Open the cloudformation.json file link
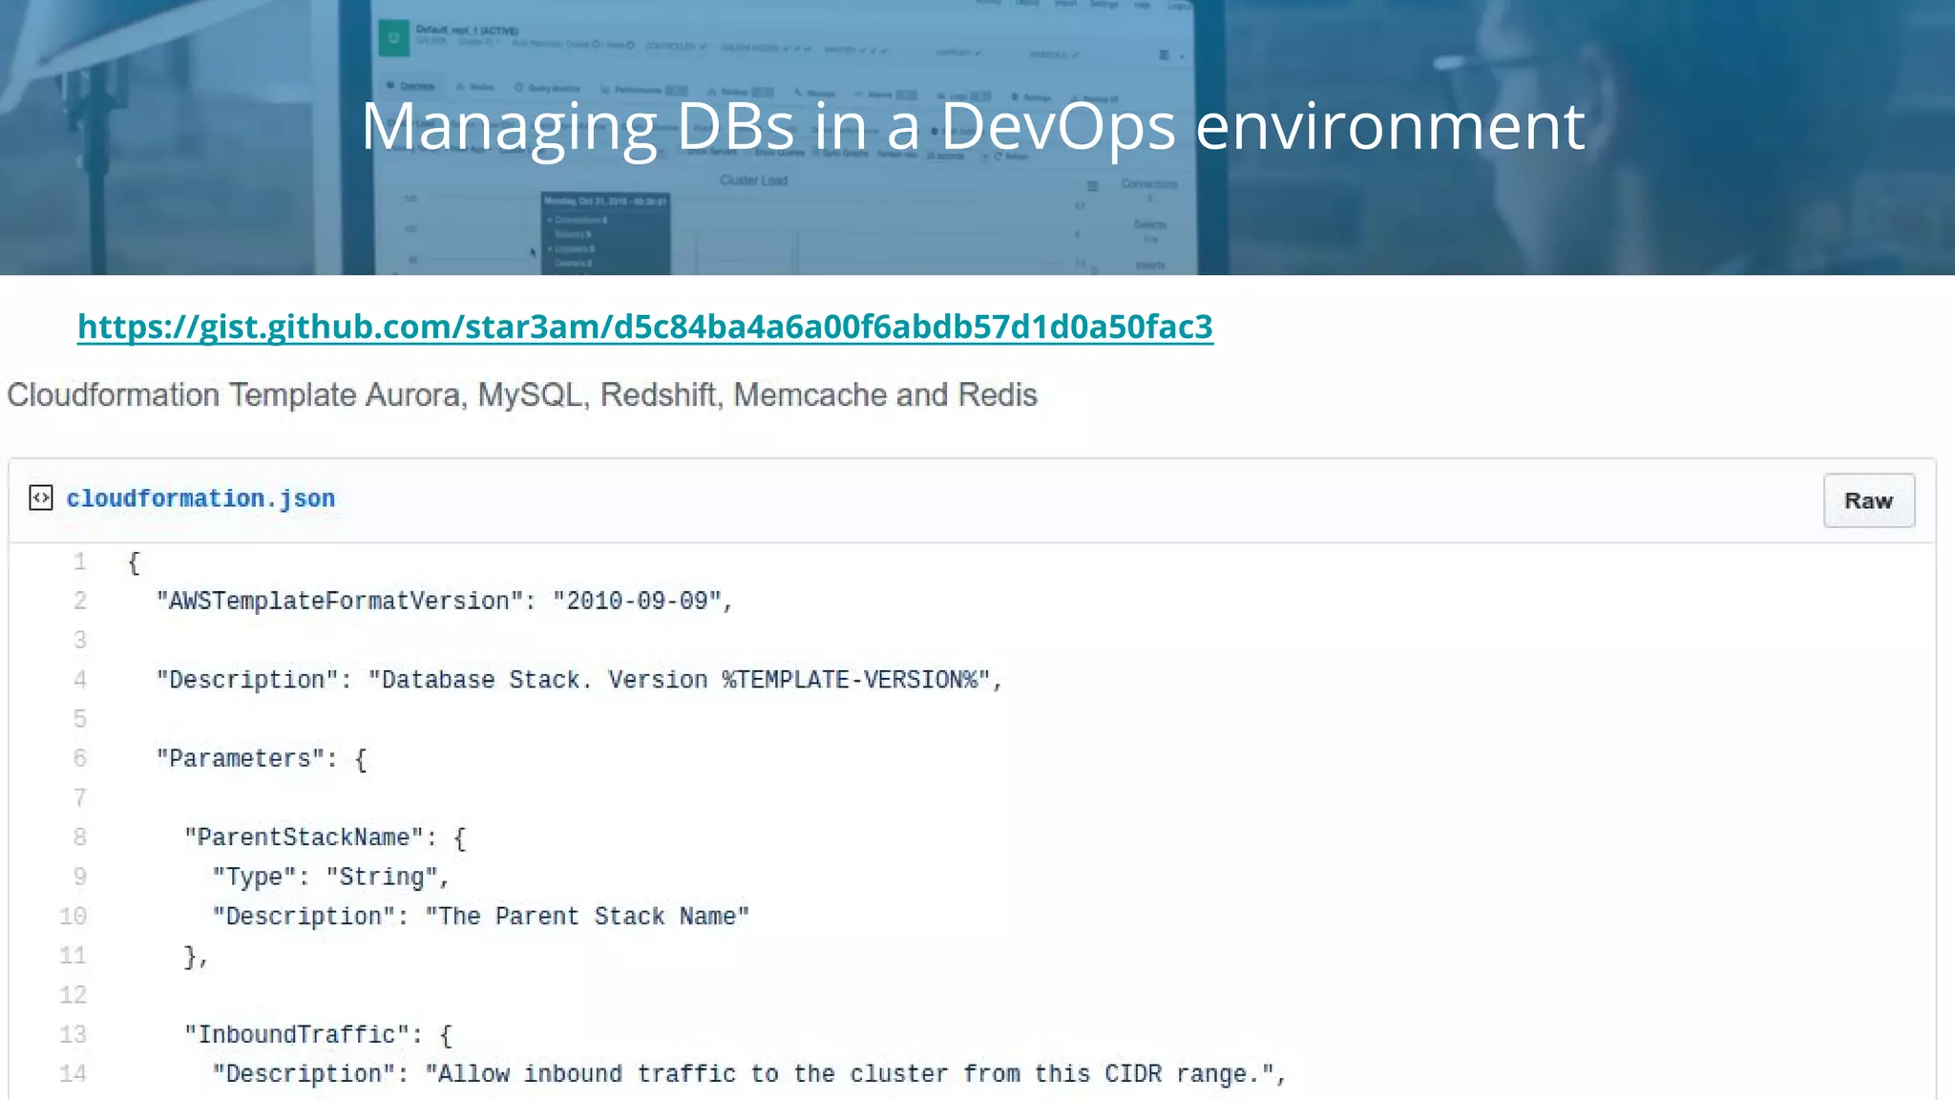This screenshot has width=1955, height=1100. 200,498
